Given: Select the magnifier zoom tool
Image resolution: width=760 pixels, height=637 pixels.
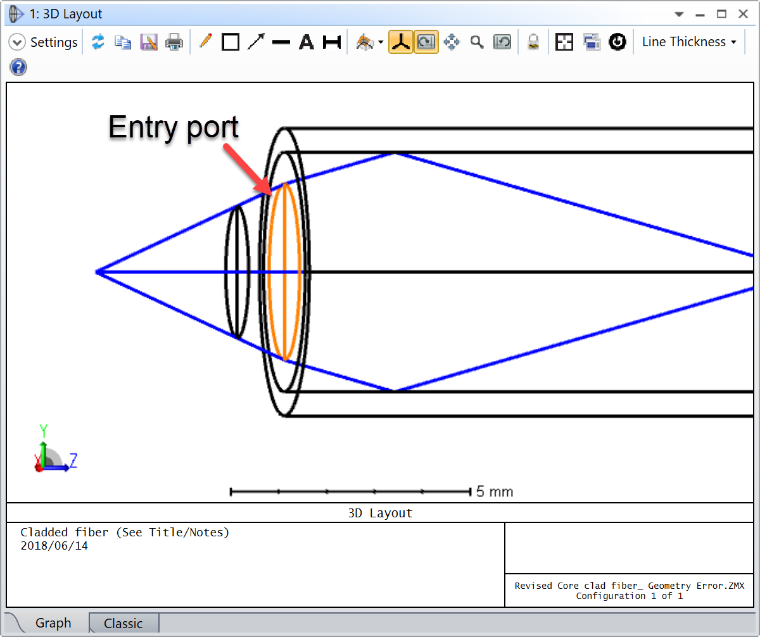Looking at the screenshot, I should point(477,42).
